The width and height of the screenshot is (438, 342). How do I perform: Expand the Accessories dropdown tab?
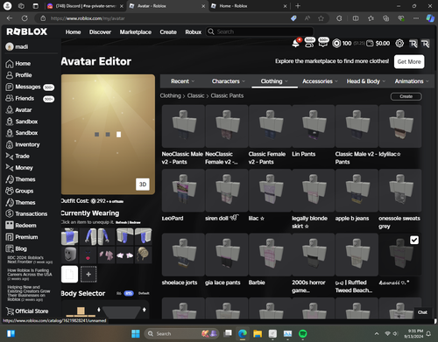coord(320,81)
